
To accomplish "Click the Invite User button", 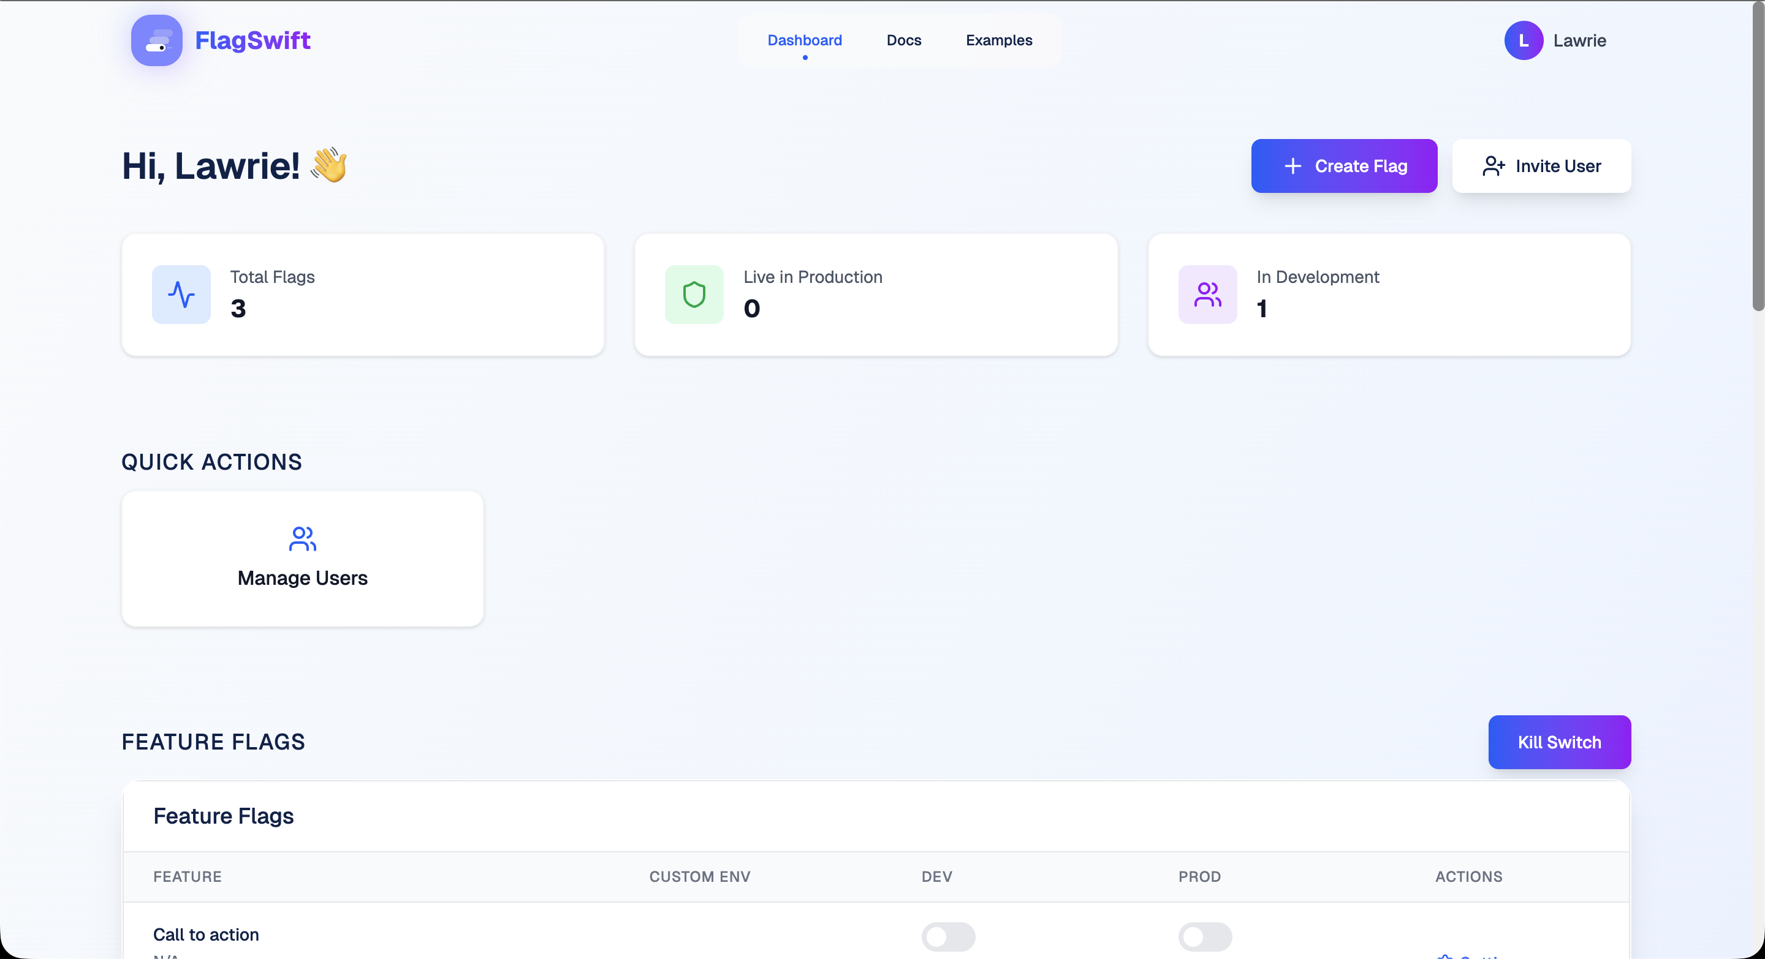I will click(1541, 166).
